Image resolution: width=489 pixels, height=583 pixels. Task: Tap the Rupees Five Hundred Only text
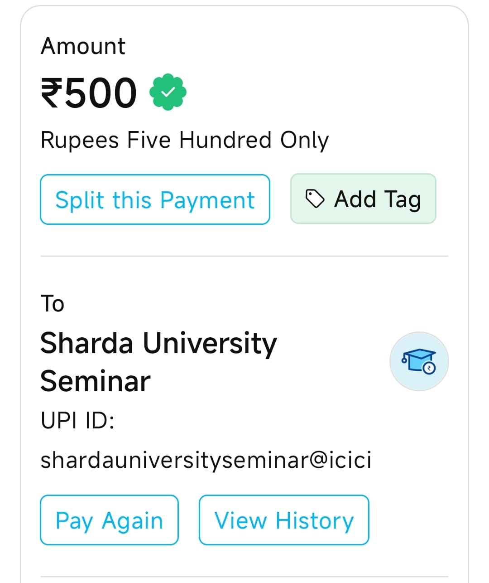tap(185, 140)
